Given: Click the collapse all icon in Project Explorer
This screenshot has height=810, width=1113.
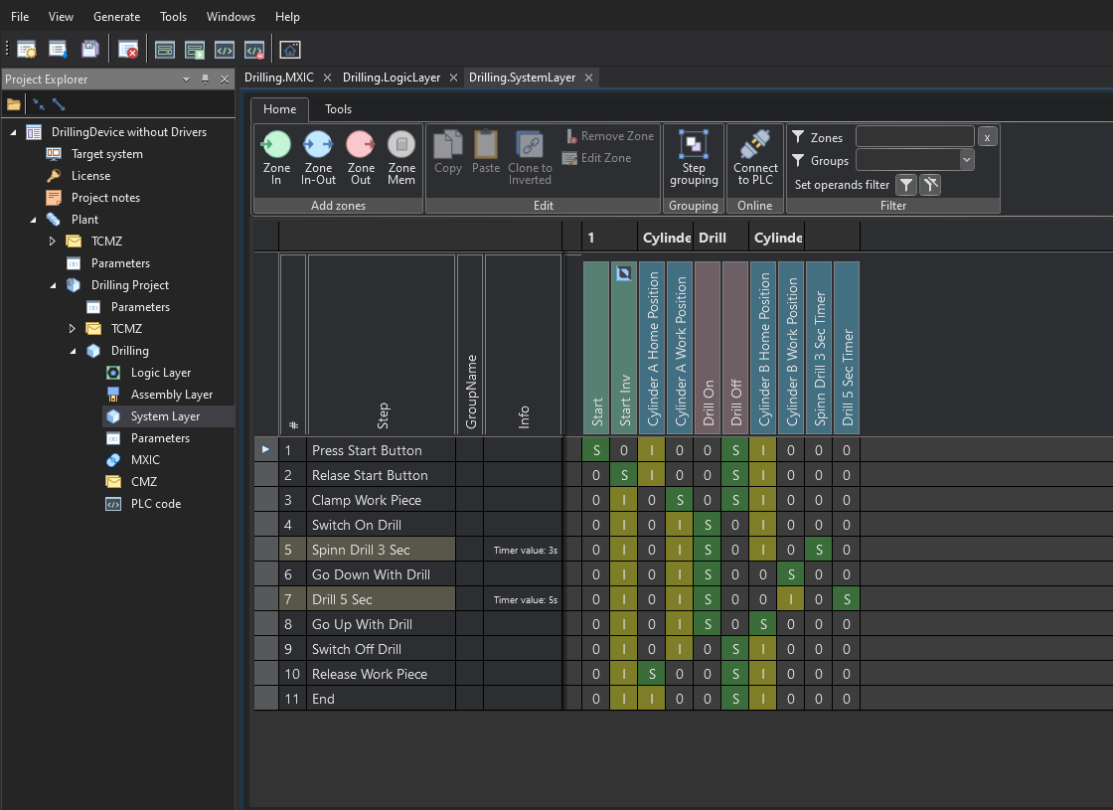Looking at the screenshot, I should point(39,105).
